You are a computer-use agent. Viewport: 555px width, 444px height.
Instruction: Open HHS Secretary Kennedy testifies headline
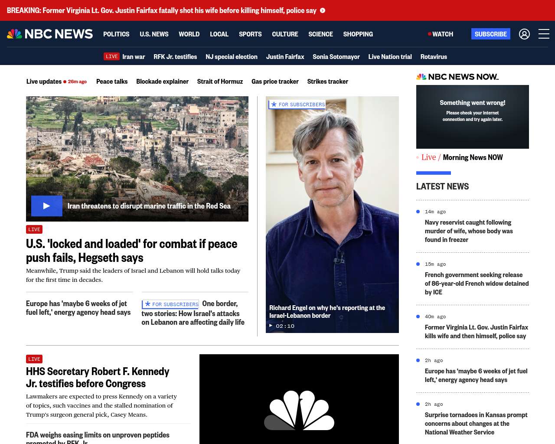(98, 377)
